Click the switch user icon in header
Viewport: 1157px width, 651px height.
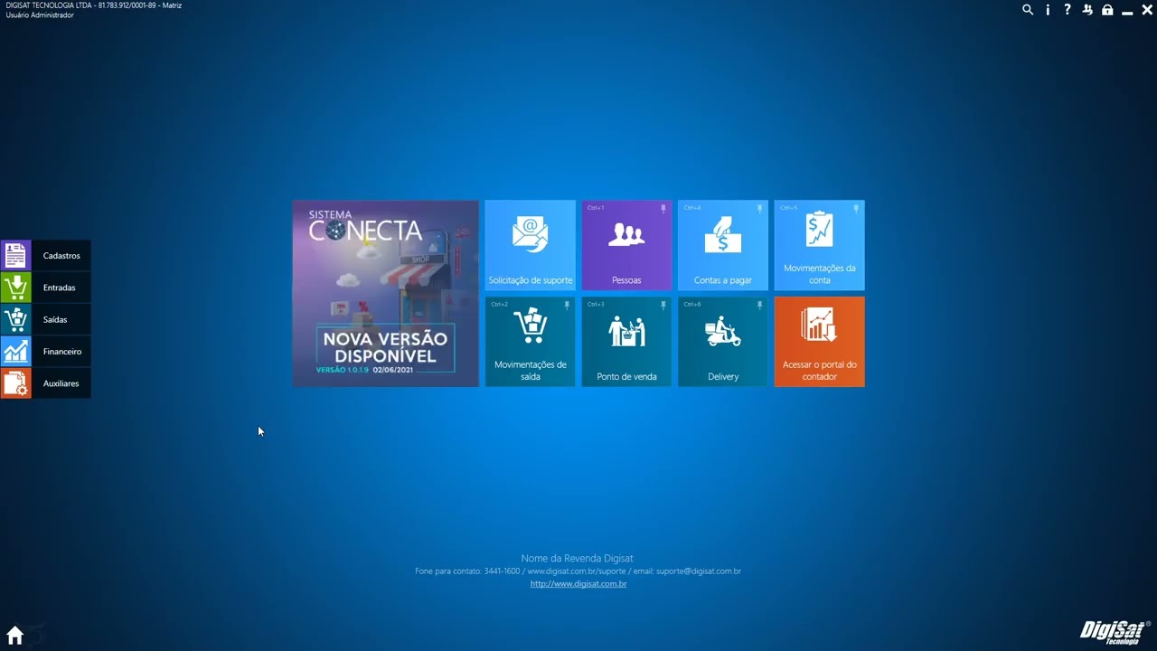[1087, 10]
